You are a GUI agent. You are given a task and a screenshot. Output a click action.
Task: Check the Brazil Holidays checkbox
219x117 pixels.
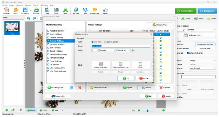(x=48, y=34)
